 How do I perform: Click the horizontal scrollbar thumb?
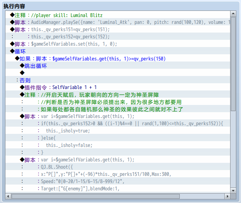pos(96,196)
